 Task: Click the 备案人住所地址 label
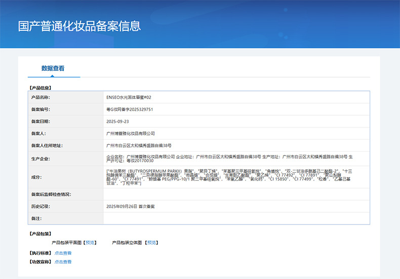click(47, 146)
